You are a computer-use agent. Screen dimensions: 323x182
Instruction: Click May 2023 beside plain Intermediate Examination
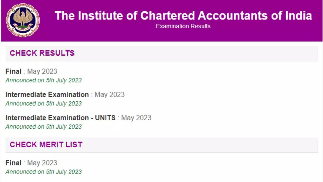tap(110, 95)
